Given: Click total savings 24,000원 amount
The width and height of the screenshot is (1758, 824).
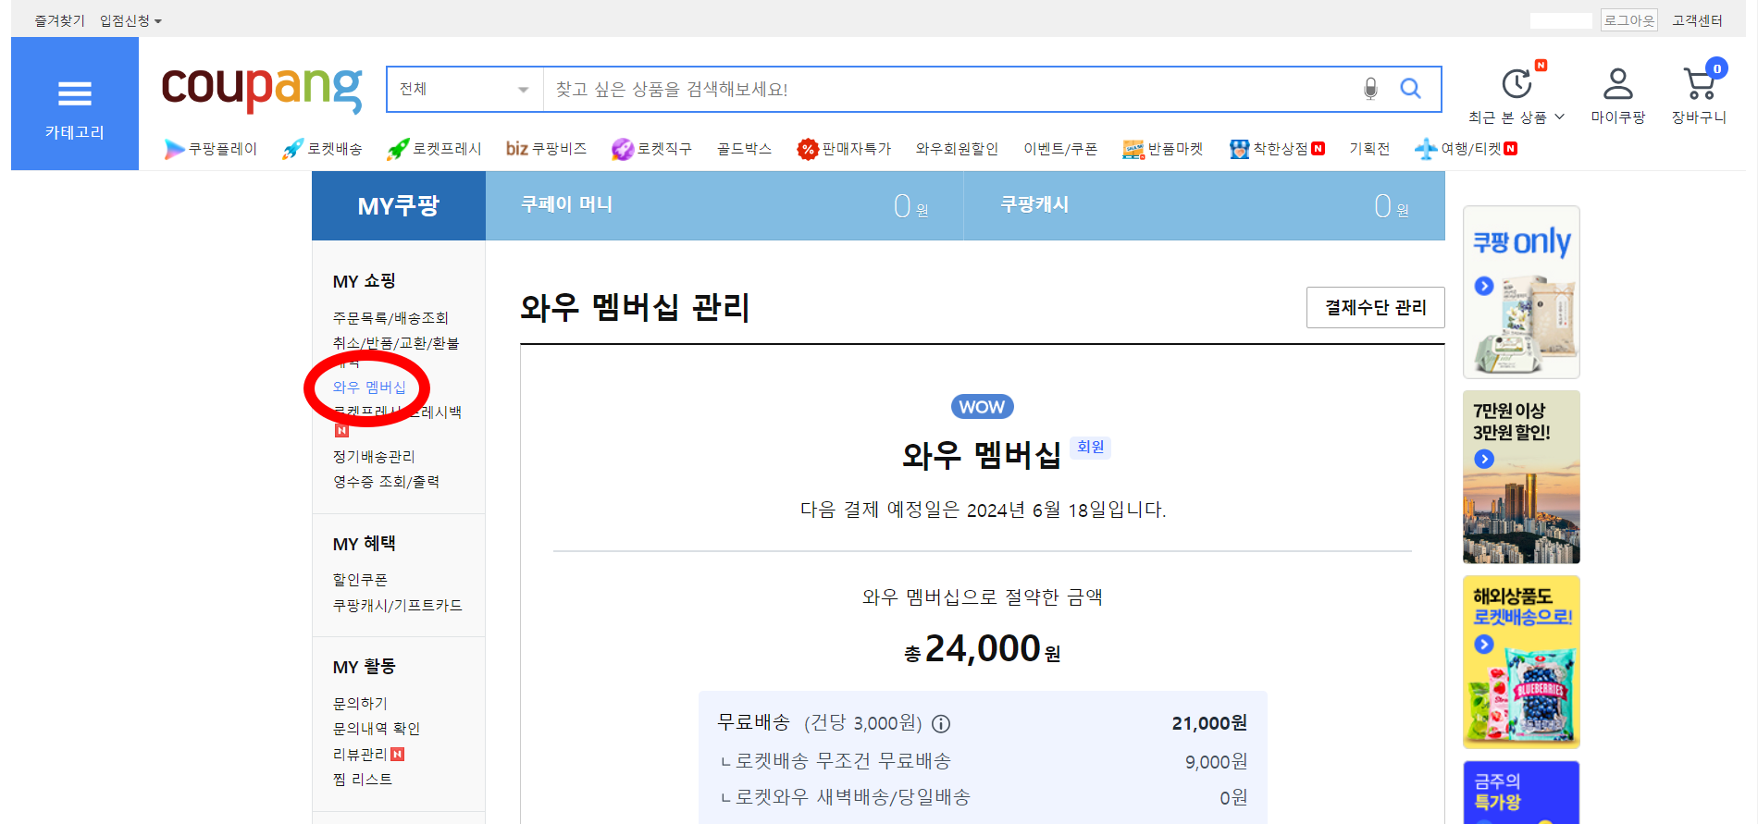Looking at the screenshot, I should (x=983, y=649).
